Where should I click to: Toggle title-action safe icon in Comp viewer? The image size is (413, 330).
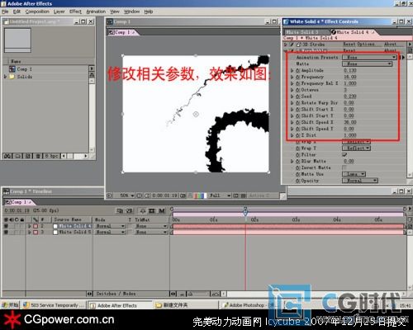[x=139, y=196]
